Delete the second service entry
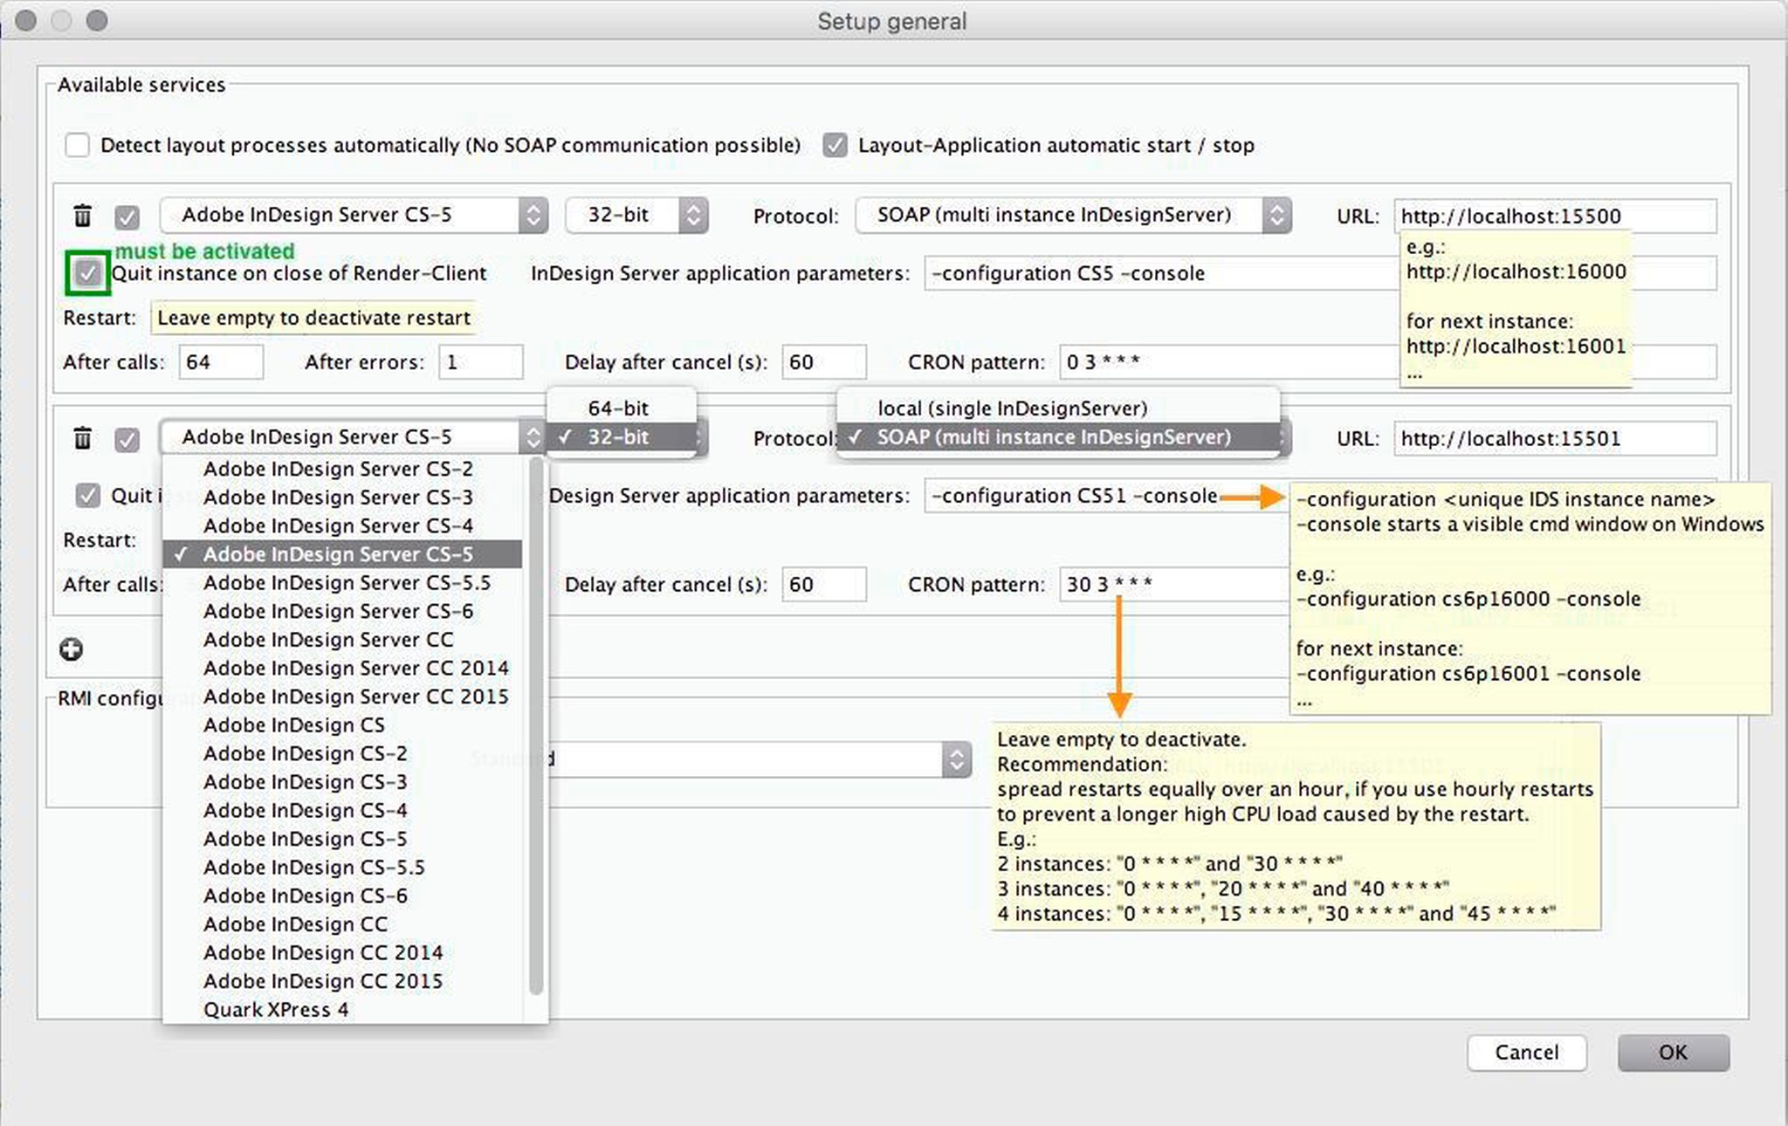 click(x=81, y=439)
